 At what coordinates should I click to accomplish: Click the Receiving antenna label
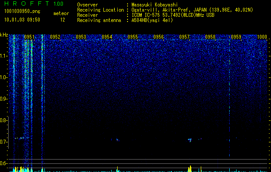tap(99, 20)
